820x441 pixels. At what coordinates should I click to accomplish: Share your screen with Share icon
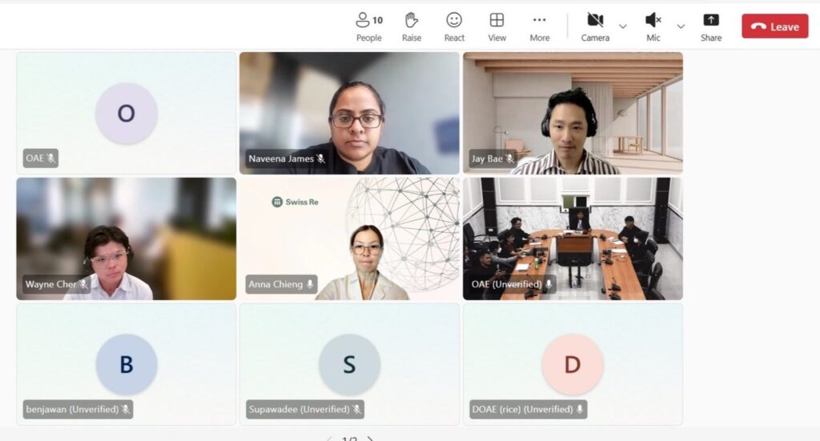pos(711,26)
